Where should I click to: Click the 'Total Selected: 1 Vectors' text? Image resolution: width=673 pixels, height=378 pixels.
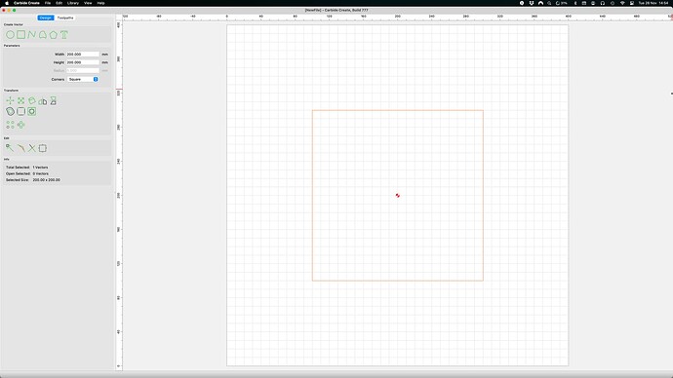(27, 168)
